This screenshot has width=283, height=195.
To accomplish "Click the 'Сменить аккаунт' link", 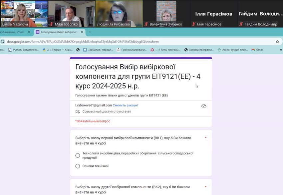I will click(x=126, y=105).
